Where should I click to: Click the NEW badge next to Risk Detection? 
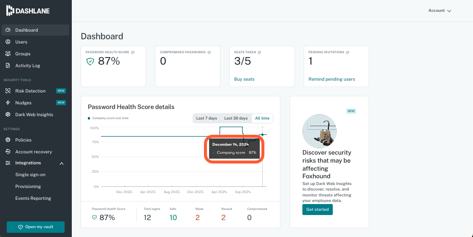click(x=61, y=91)
